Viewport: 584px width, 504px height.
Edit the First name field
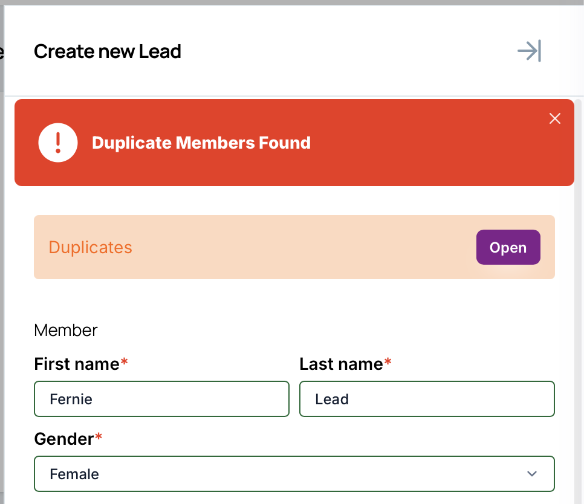[161, 399]
